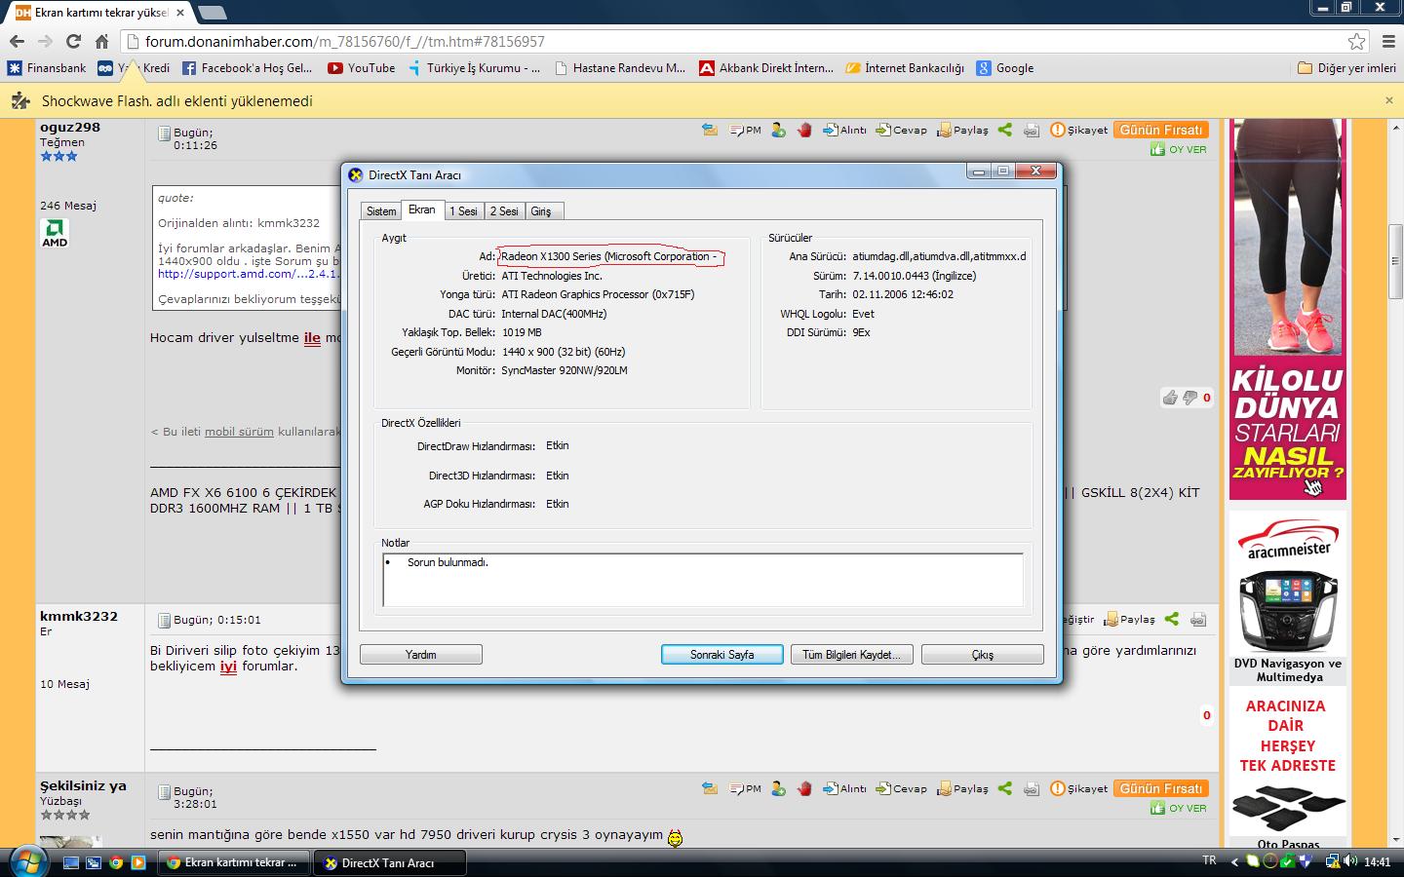This screenshot has height=877, width=1404.
Task: Click Cevap on Şekilsiniz ya post
Action: click(x=901, y=788)
